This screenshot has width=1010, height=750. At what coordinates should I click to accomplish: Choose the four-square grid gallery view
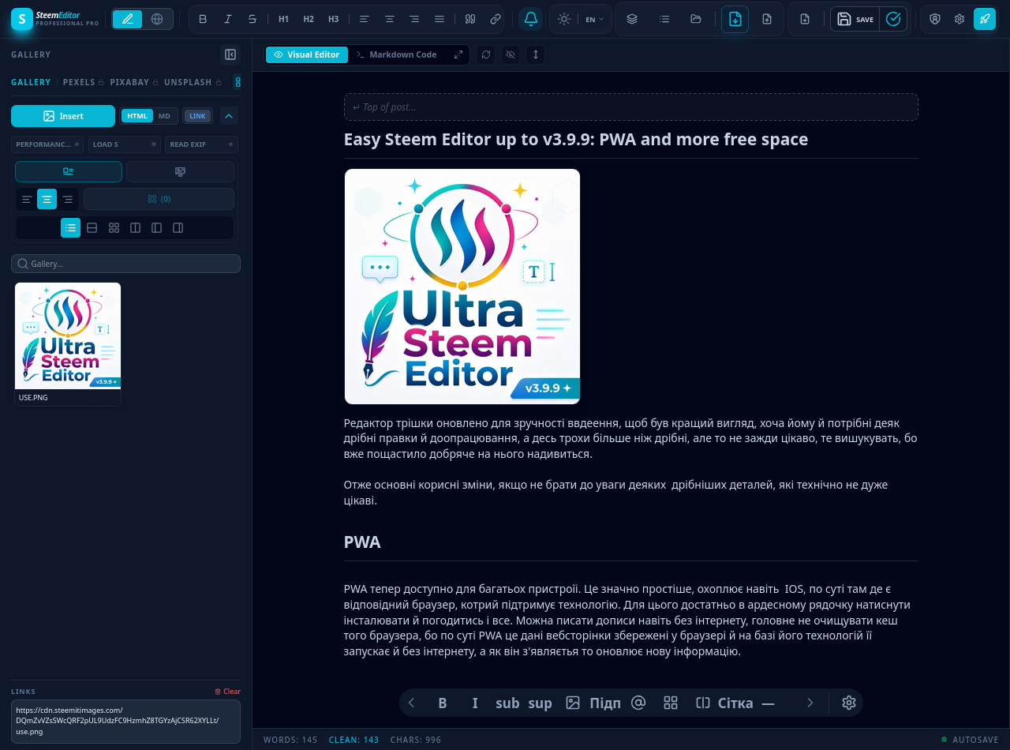[x=114, y=227]
